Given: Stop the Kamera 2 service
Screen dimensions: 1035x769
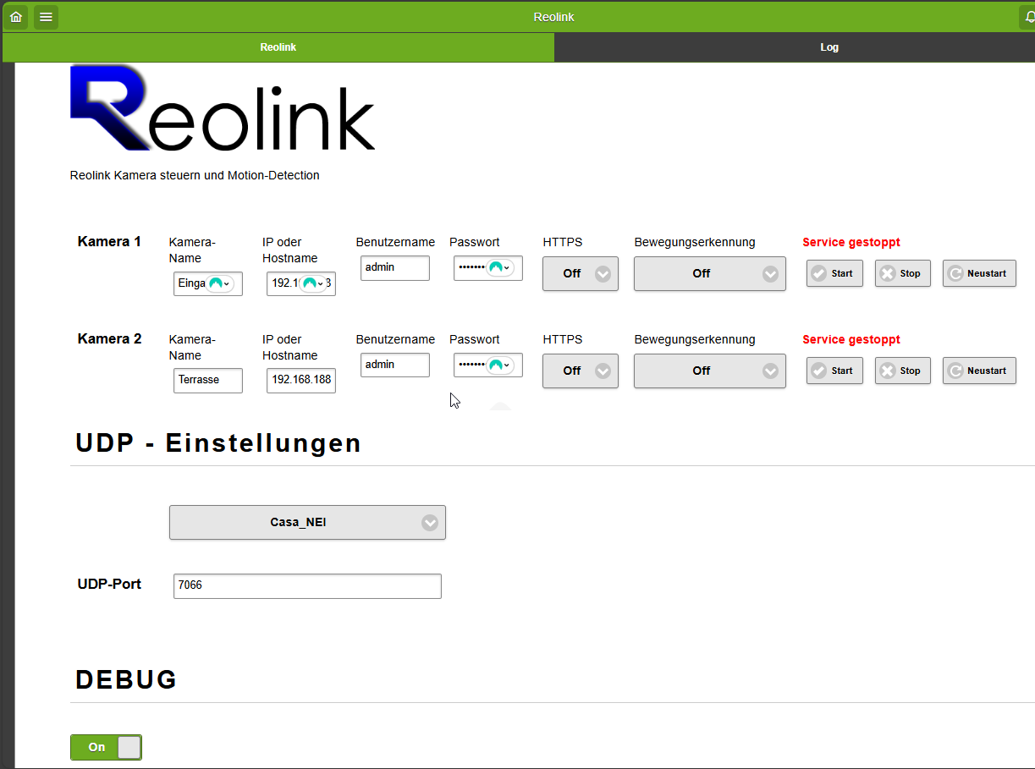Looking at the screenshot, I should (903, 371).
